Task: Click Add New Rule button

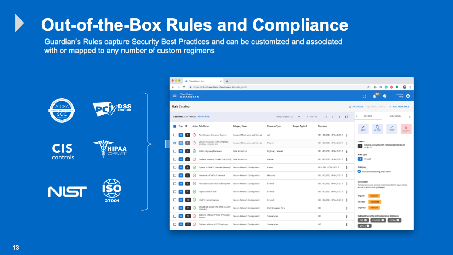Action: tap(399, 106)
